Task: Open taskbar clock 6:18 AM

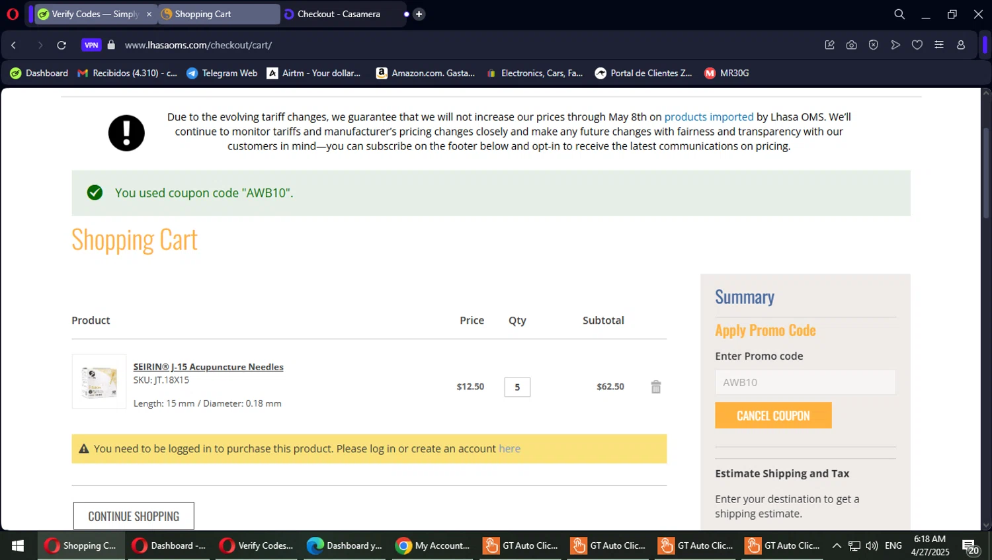Action: (930, 545)
